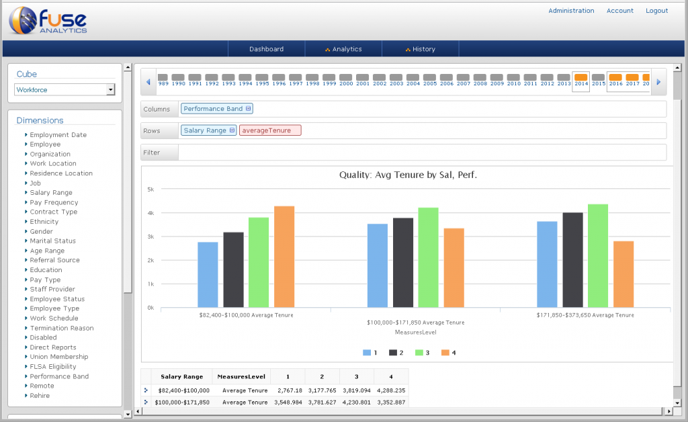Screen dimensions: 688x422
Task: Expand the $100,000-$171,850 table row arrow
Action: pos(146,402)
